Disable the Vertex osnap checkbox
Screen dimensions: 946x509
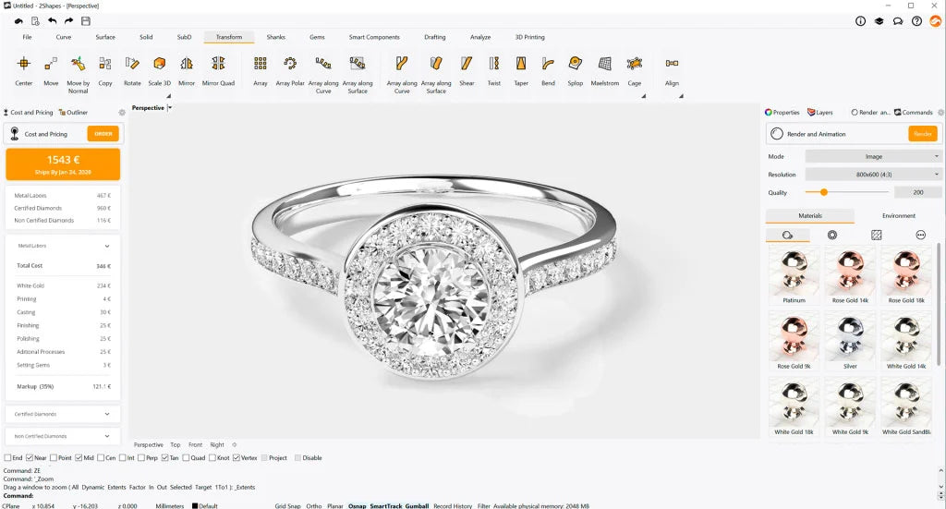(x=236, y=457)
